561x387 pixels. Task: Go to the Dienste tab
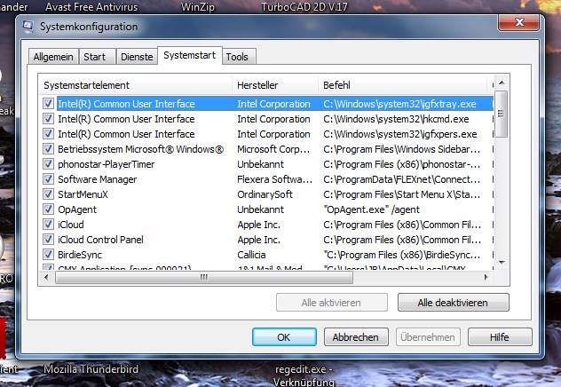[x=137, y=57]
